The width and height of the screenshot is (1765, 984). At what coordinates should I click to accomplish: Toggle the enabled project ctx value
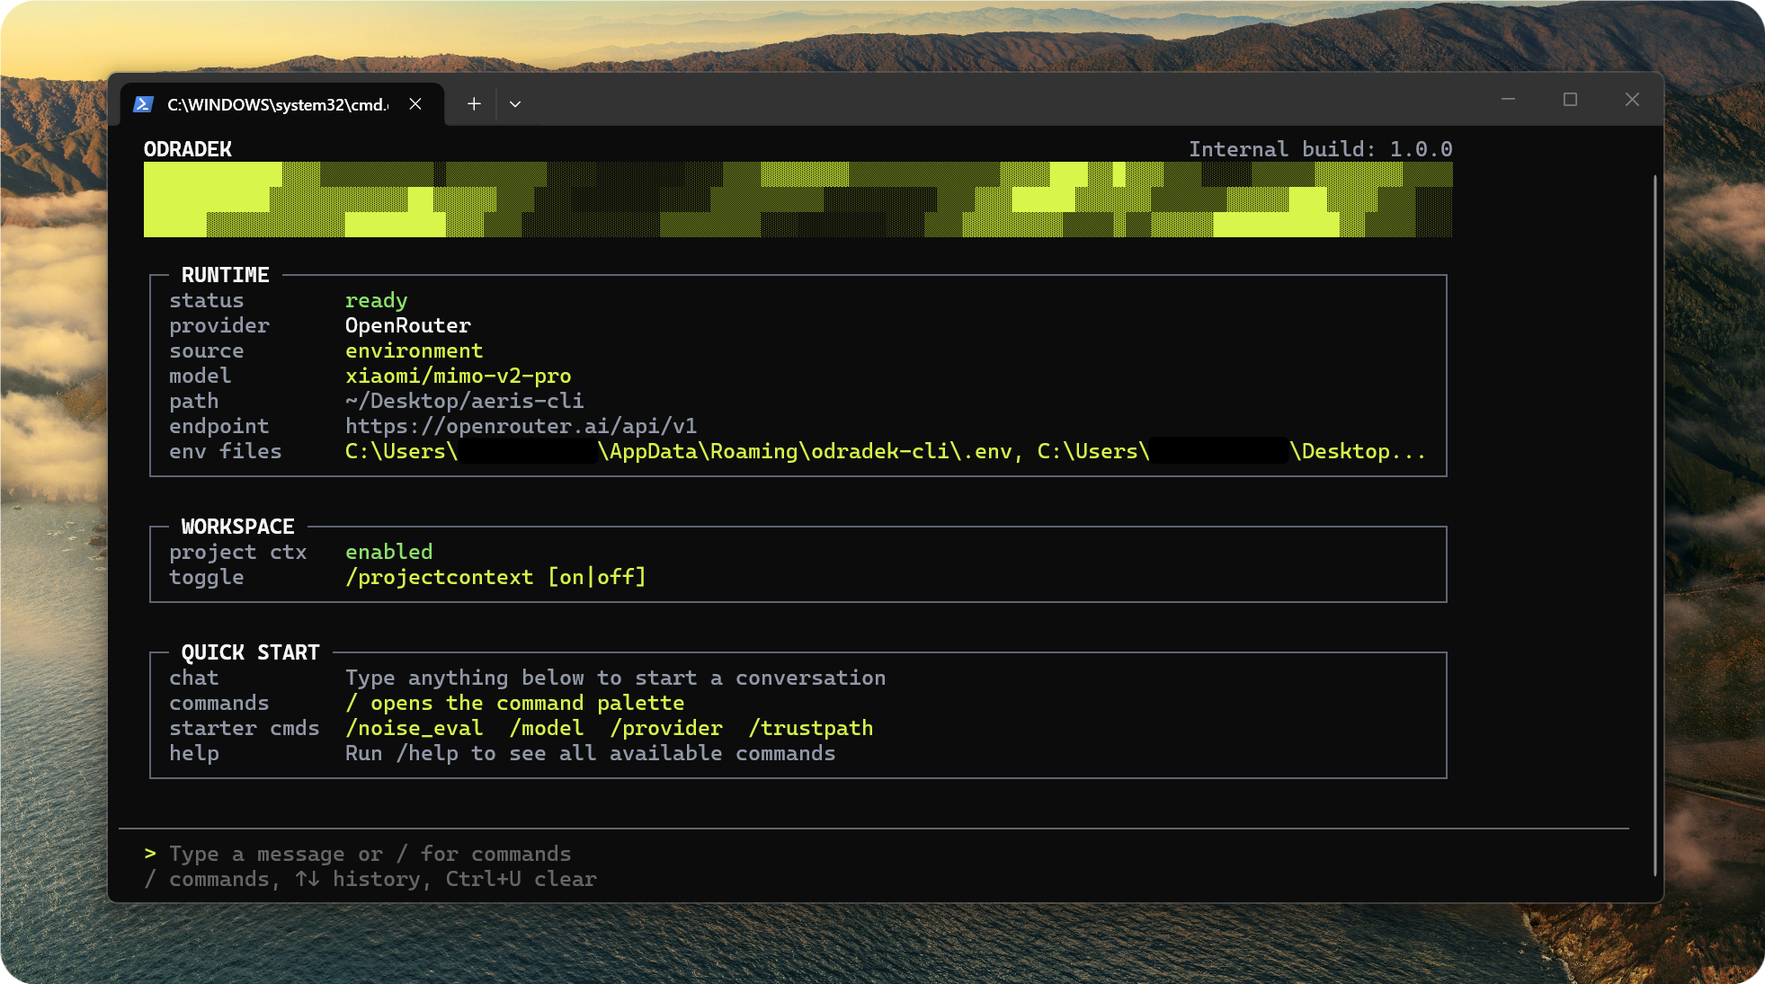pos(388,552)
